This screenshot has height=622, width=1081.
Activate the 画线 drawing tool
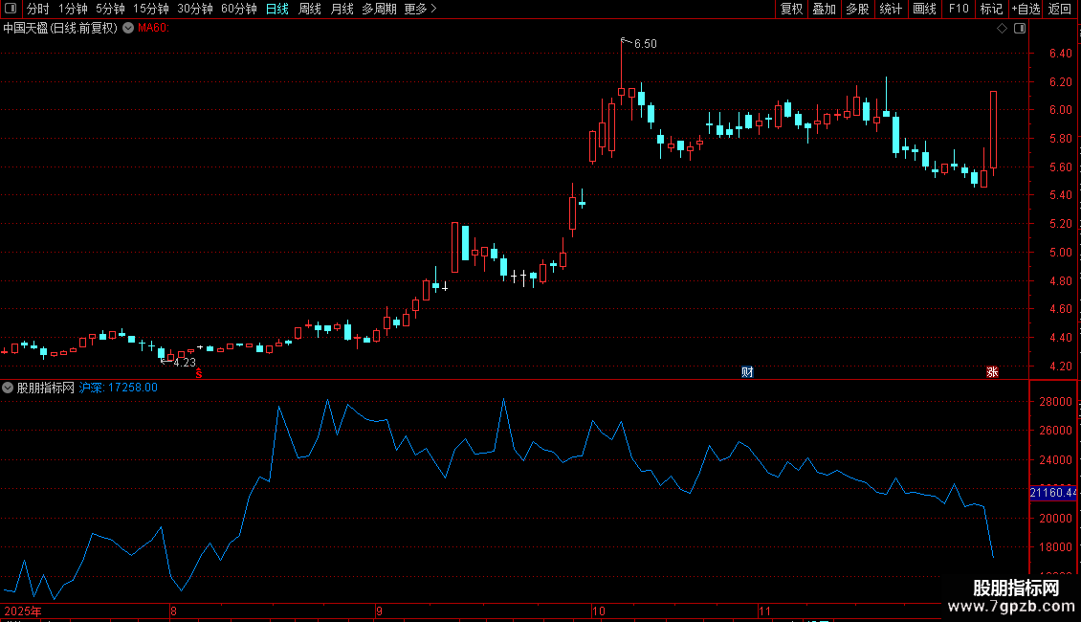[924, 9]
